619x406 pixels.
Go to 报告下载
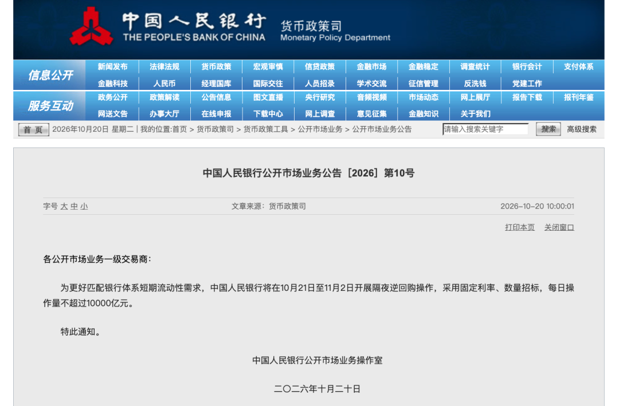(527, 97)
